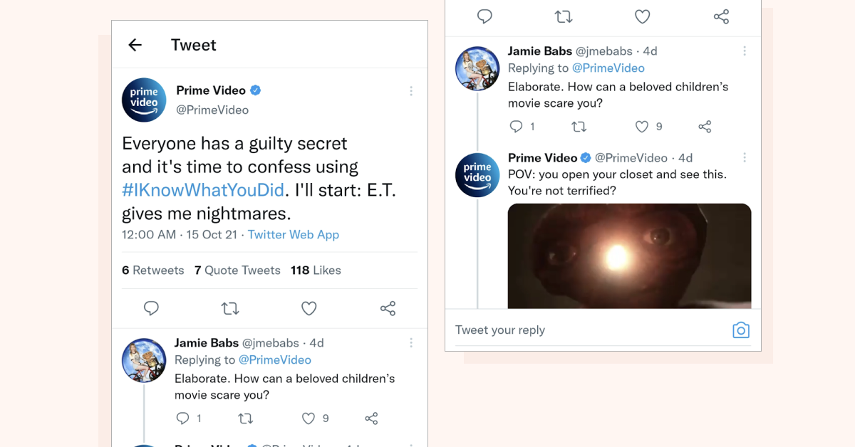The width and height of the screenshot is (855, 447).
Task: Go back using the arrow beside Tweet
Action: pos(135,45)
